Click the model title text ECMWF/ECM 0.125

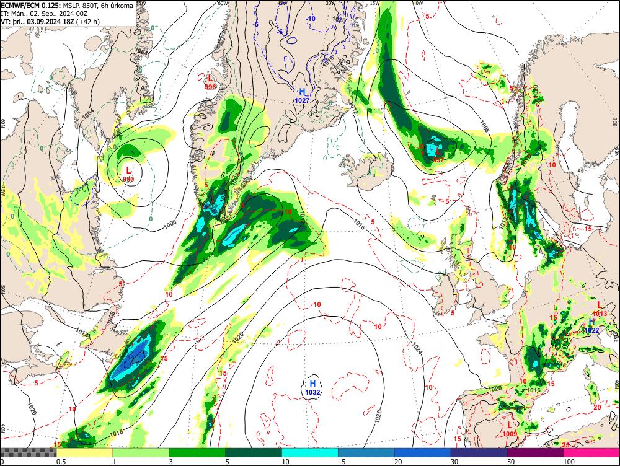click(30, 5)
